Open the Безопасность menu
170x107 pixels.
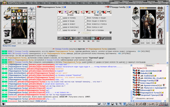(138, 1)
